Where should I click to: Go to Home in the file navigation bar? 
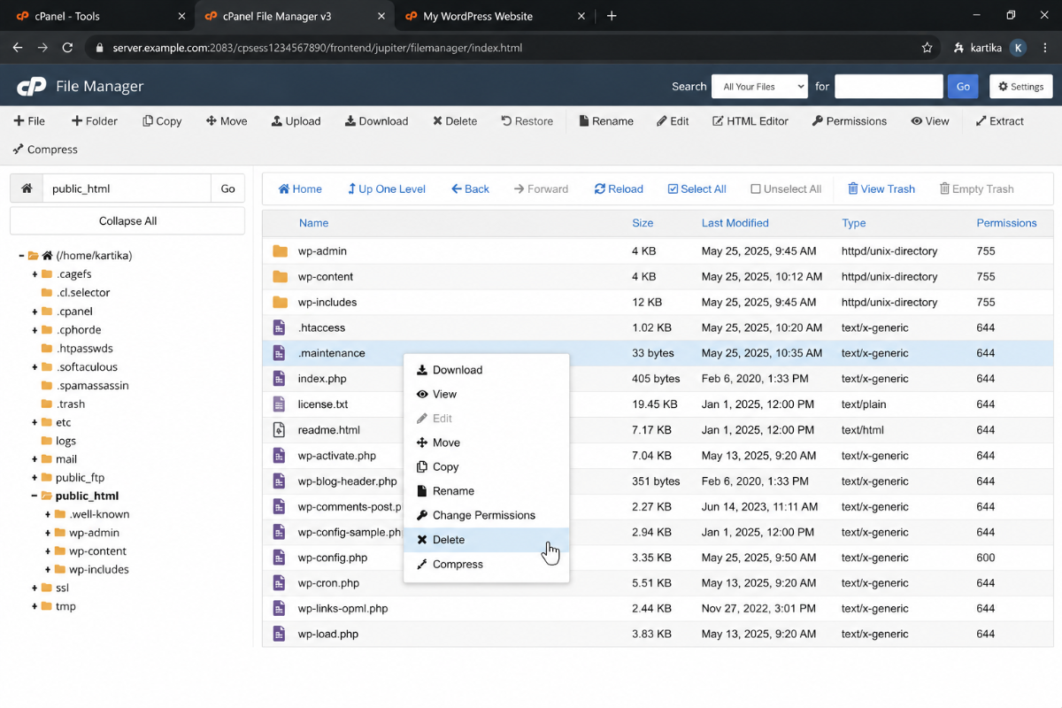300,189
